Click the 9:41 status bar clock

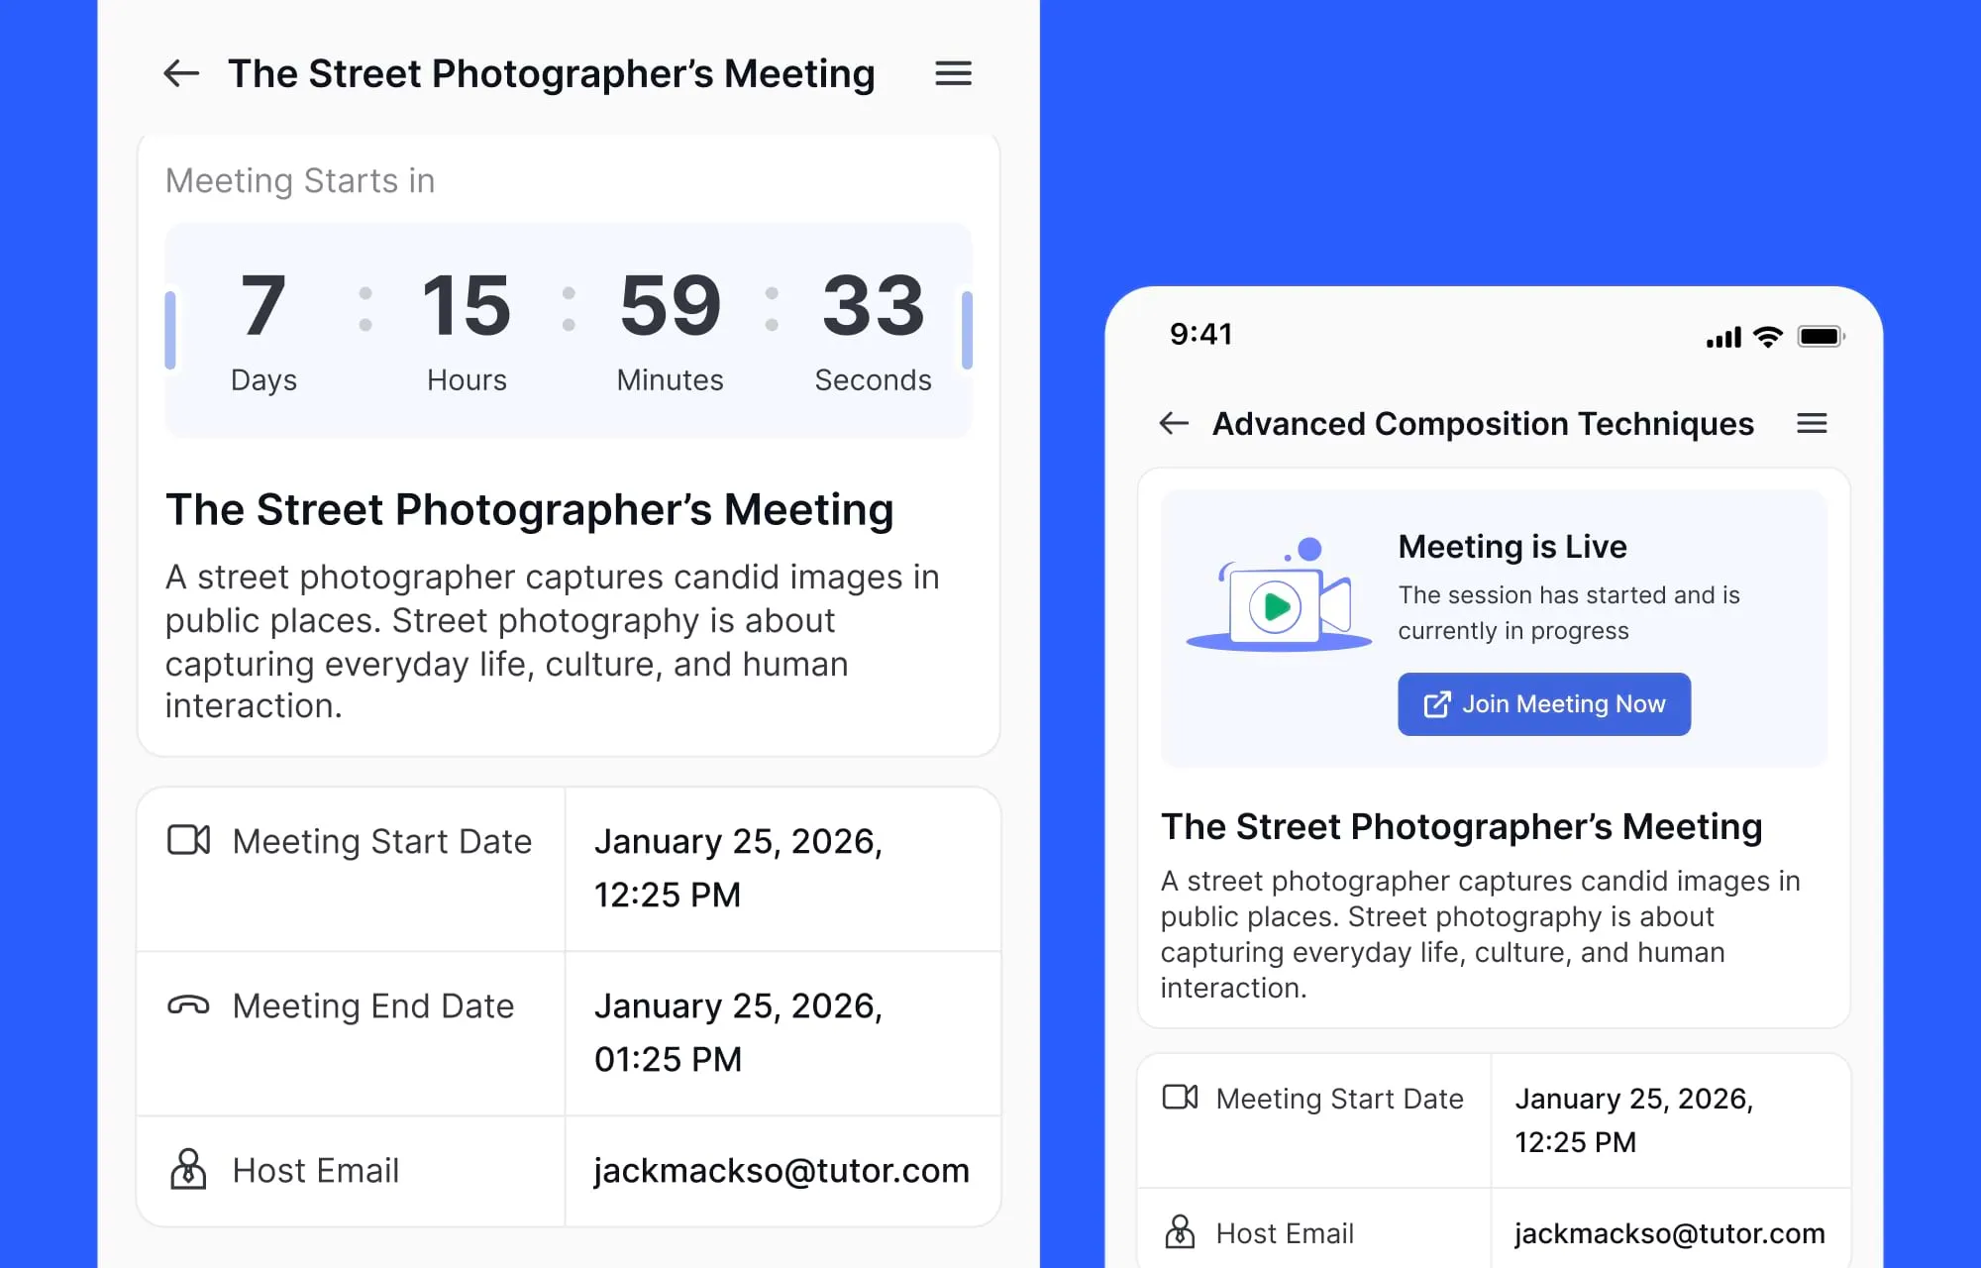(x=1200, y=335)
